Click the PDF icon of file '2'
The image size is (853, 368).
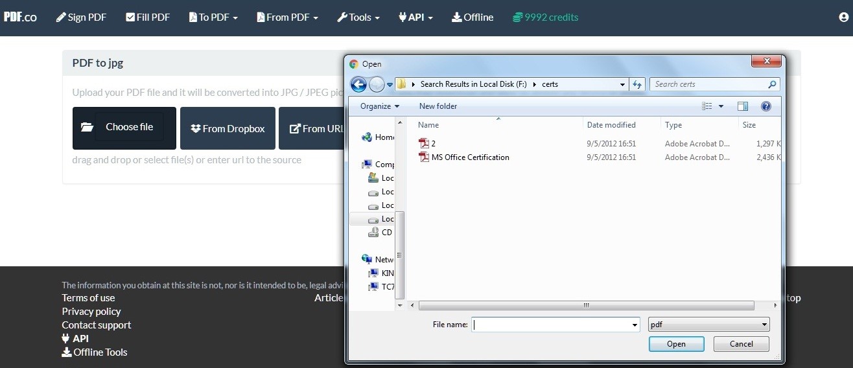pos(424,144)
